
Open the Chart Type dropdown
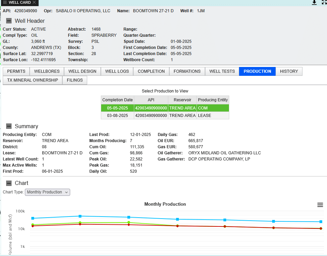tap(47, 192)
